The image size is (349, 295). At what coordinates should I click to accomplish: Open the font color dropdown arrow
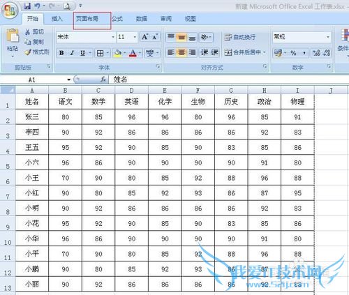140,53
